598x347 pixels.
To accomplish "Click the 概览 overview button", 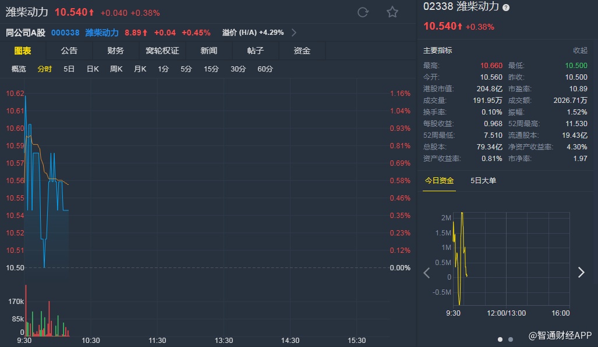I will 19,69.
